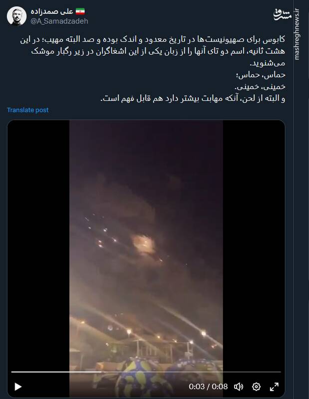
Task: Play the video with the play button
Action: pos(18,387)
